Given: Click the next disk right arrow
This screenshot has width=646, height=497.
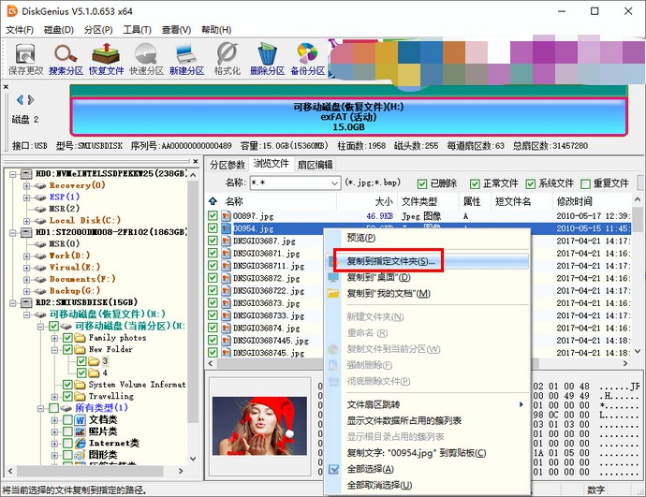Looking at the screenshot, I should point(31,100).
